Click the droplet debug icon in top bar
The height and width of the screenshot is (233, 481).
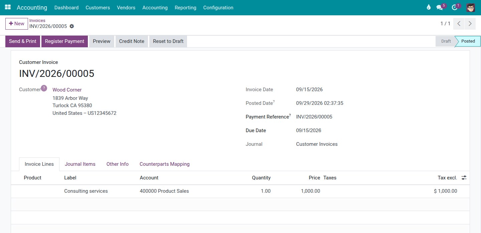[x=429, y=7]
